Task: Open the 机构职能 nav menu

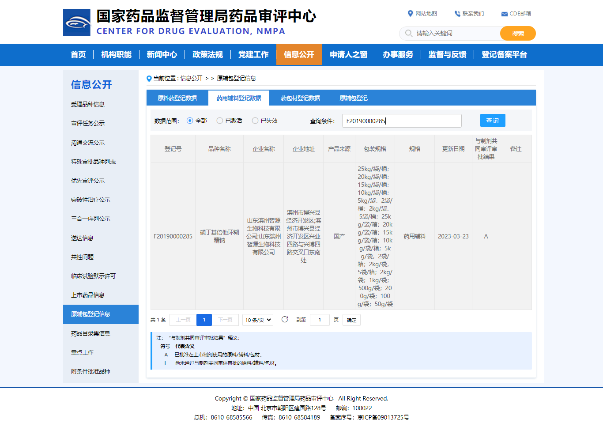Action: 116,54
